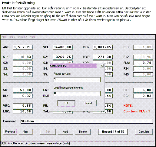Viewport: 156px width, 147px height.
Task: Confirm dialog with OK button
Action: tap(66, 103)
